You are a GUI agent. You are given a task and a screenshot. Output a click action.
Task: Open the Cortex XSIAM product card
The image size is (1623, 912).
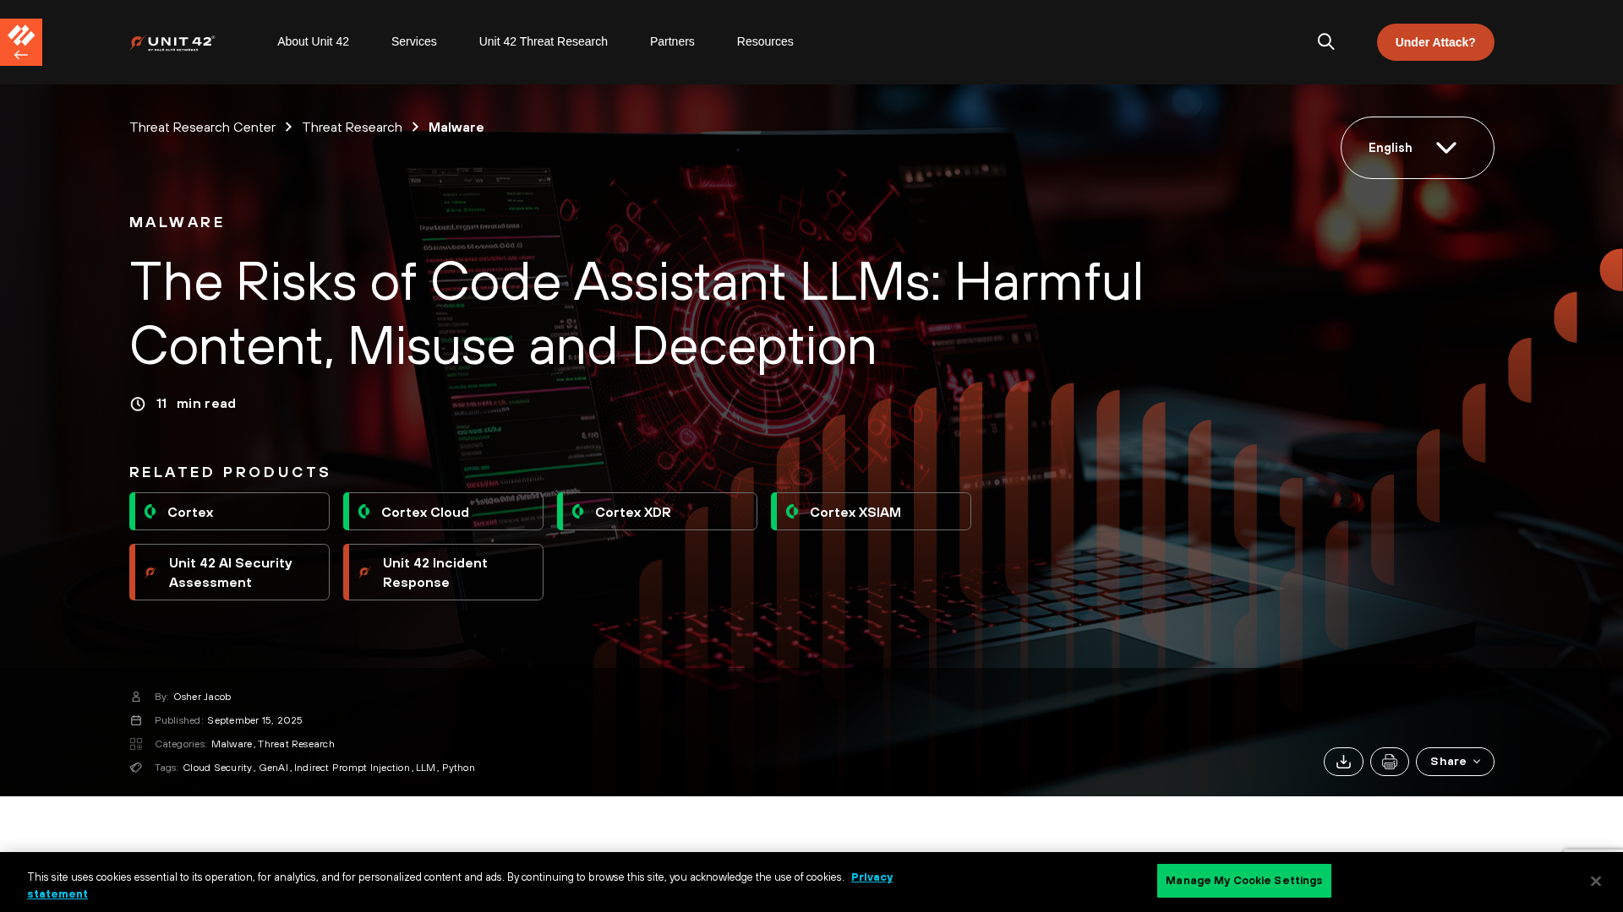pyautogui.click(x=871, y=512)
